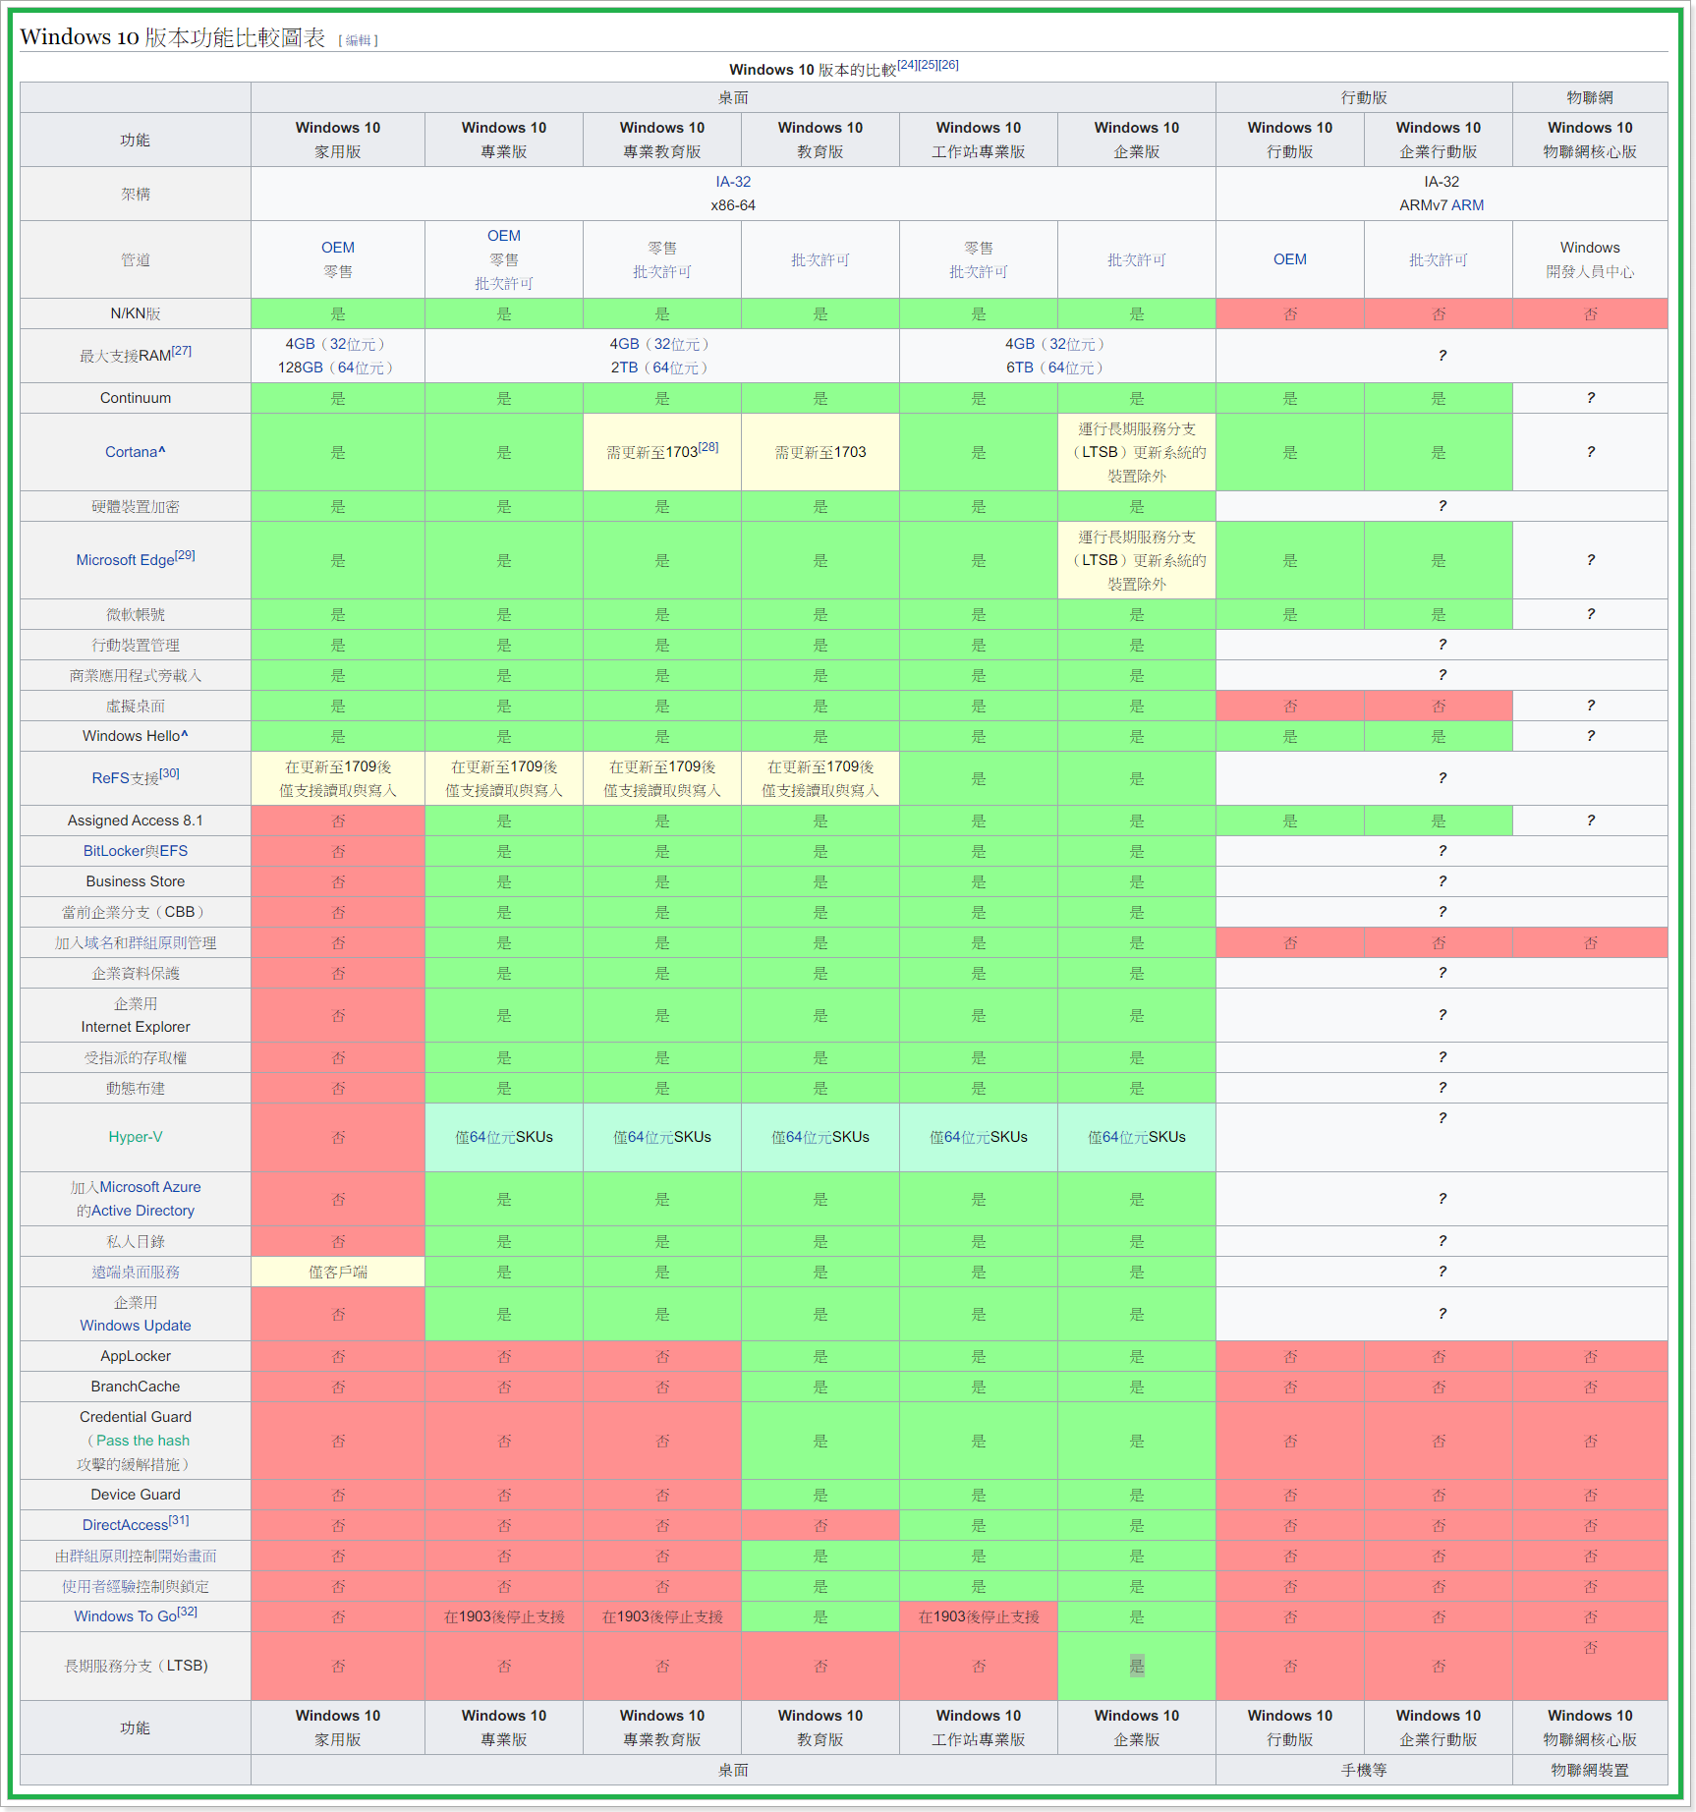Click the 編輯 edit link beside the heading
1696x1812 pixels.
pos(358,40)
